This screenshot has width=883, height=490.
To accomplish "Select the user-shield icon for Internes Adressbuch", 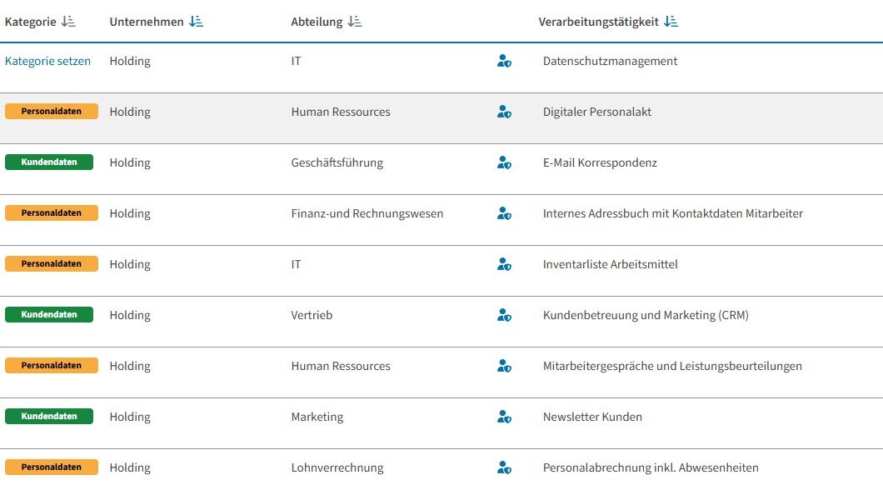I will click(x=503, y=213).
